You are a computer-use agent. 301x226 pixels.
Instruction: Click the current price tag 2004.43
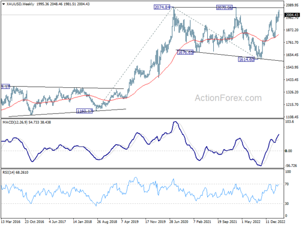coord(292,15)
